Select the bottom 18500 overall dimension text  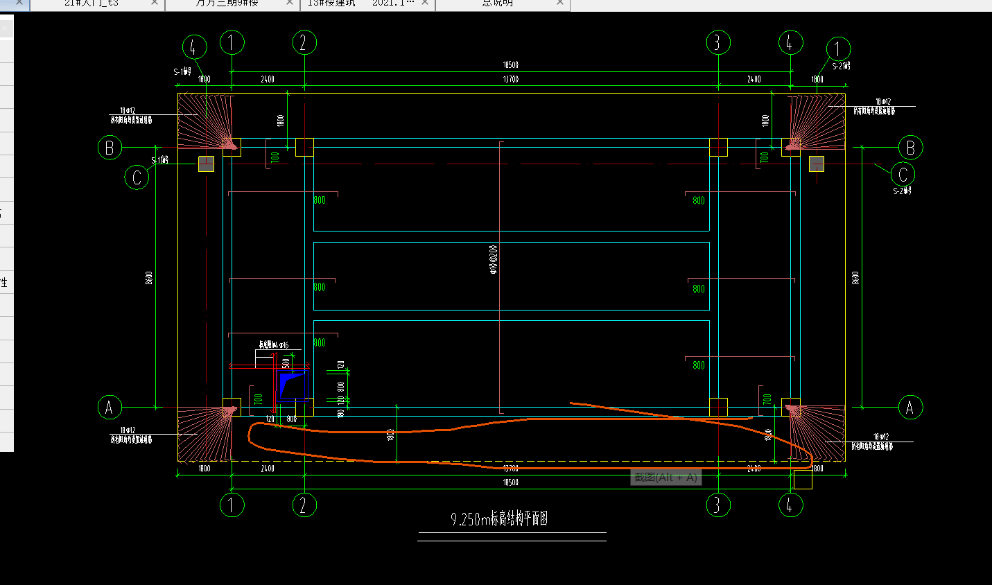point(511,482)
